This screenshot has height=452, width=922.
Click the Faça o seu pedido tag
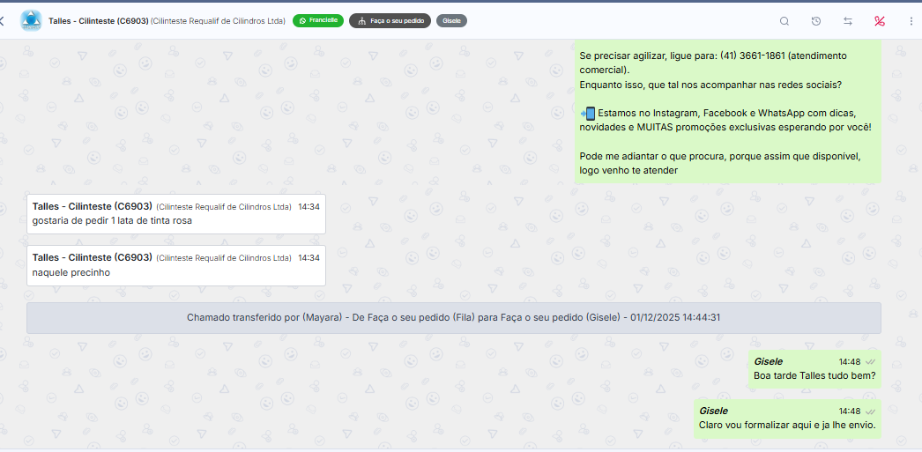[x=390, y=20]
